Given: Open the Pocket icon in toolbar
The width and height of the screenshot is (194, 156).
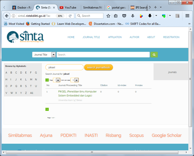Looking at the screenshot, I should click(124, 16).
